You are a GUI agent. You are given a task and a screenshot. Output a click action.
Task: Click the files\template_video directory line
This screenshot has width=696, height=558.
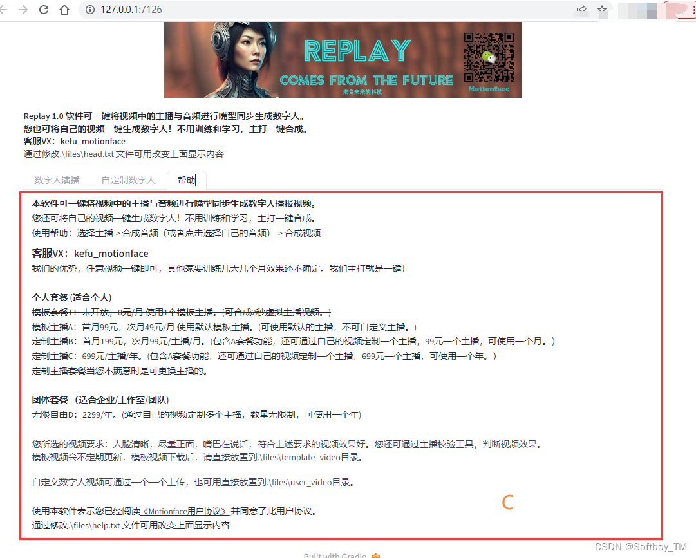point(198,457)
